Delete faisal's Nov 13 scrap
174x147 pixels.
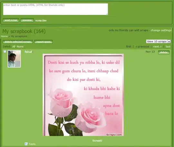click(x=164, y=52)
